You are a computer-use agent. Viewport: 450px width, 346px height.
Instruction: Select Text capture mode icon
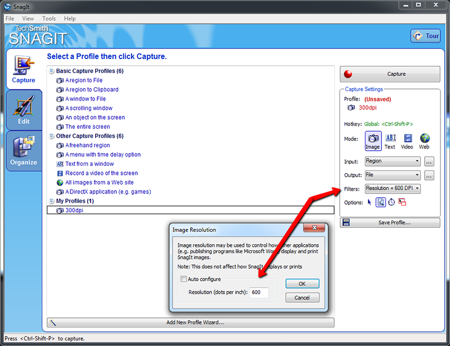[x=390, y=141]
